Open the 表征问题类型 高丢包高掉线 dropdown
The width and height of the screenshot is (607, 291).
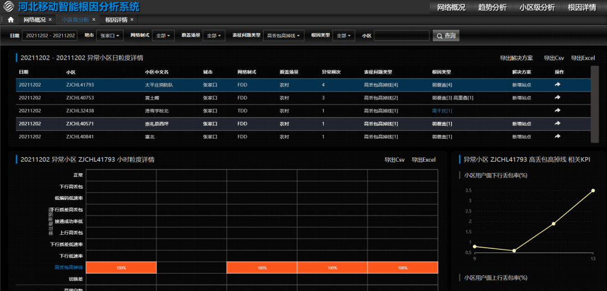pos(283,35)
